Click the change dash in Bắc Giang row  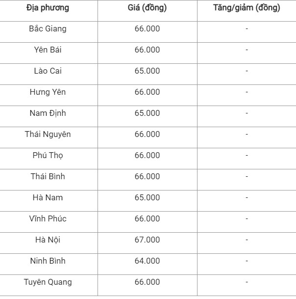pyautogui.click(x=247, y=29)
